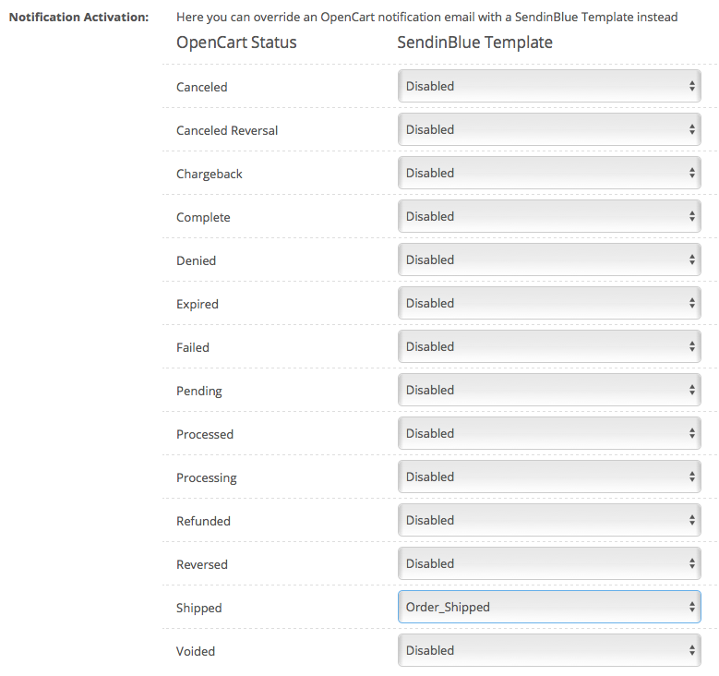Click the override notification description text
Viewport: 719px width, 676px height.
click(x=426, y=18)
